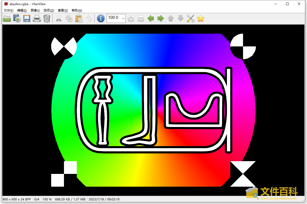Cut selection with scissors icon

tap(59, 18)
